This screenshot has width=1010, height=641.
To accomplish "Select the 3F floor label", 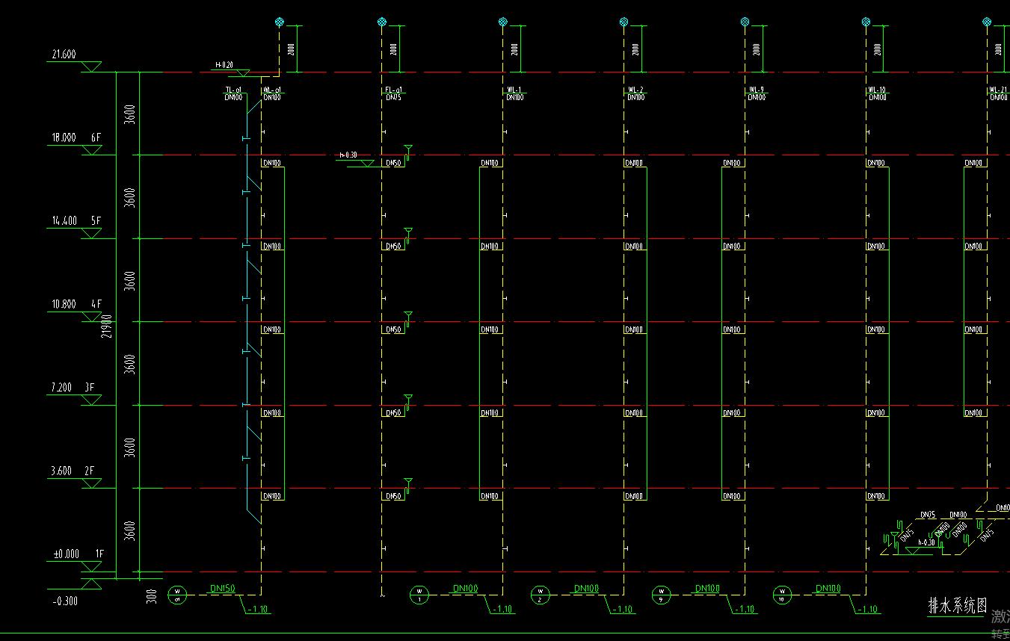I will pyautogui.click(x=90, y=388).
